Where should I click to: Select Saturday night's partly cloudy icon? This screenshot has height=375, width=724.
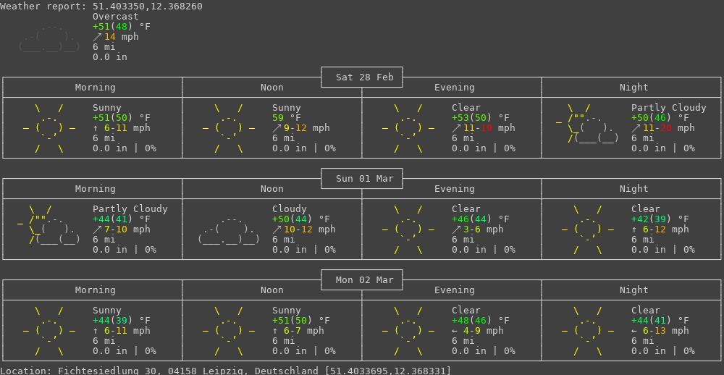pyautogui.click(x=588, y=128)
